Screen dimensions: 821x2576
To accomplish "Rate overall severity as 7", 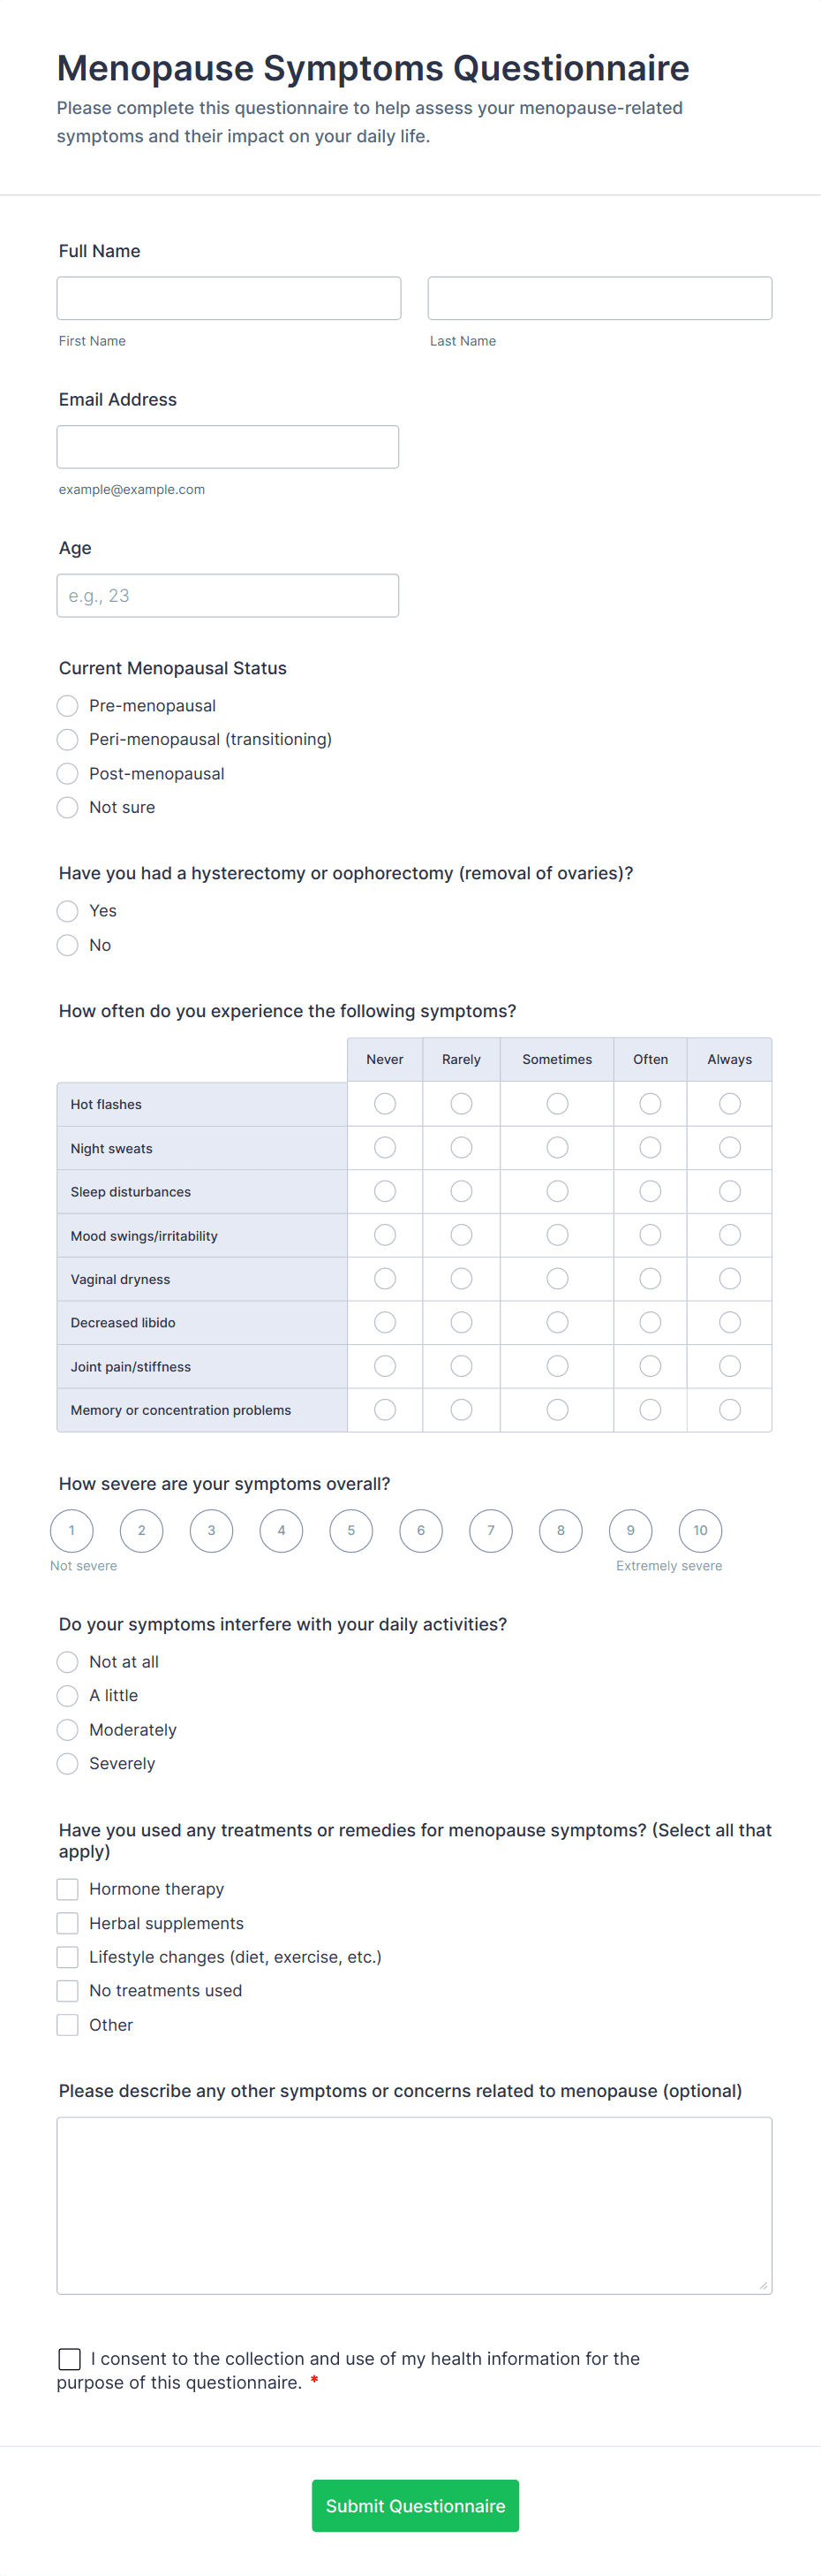I will coord(491,1531).
